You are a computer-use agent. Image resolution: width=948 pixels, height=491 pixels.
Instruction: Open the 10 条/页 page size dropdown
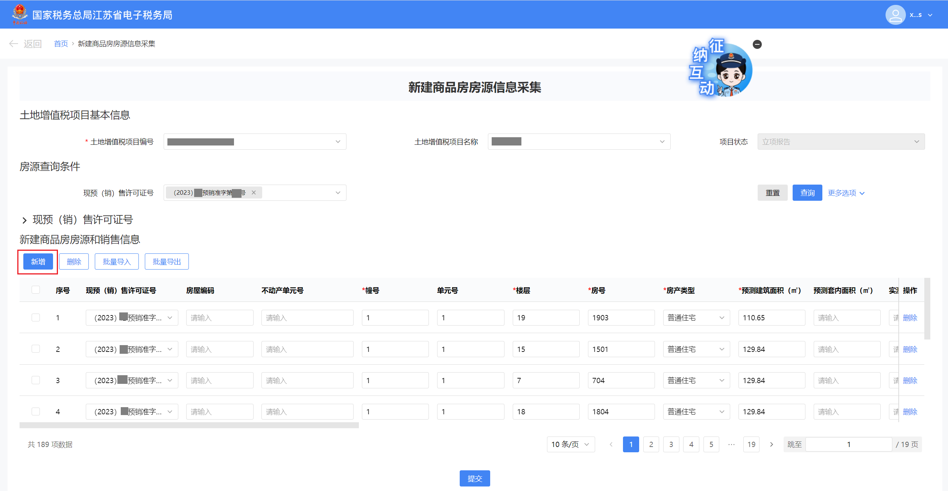tap(570, 444)
